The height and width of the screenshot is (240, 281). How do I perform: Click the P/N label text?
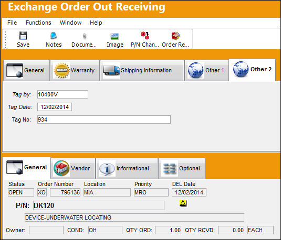point(23,205)
